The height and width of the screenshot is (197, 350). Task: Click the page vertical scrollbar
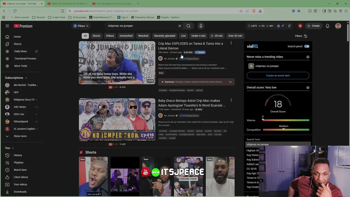click(348, 33)
